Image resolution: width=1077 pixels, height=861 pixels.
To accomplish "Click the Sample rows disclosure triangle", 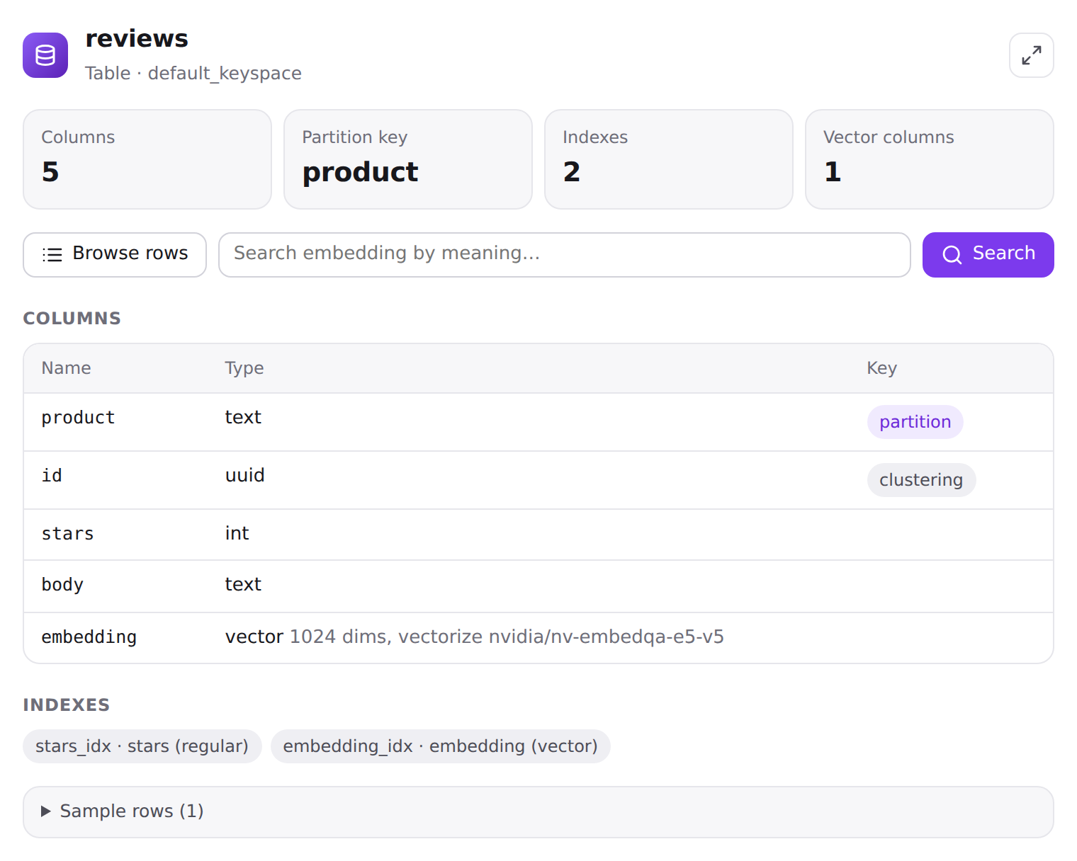I will click(46, 811).
